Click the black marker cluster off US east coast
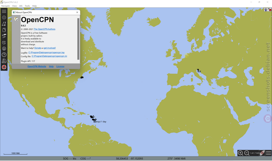The width and height of the screenshot is (272, 161). click(82, 77)
